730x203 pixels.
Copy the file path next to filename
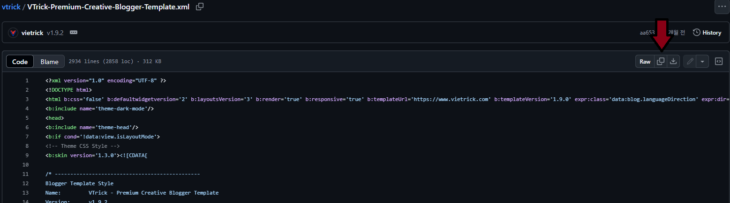pyautogui.click(x=200, y=7)
